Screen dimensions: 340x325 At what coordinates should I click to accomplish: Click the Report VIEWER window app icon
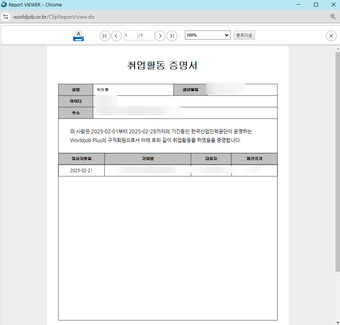click(4, 4)
